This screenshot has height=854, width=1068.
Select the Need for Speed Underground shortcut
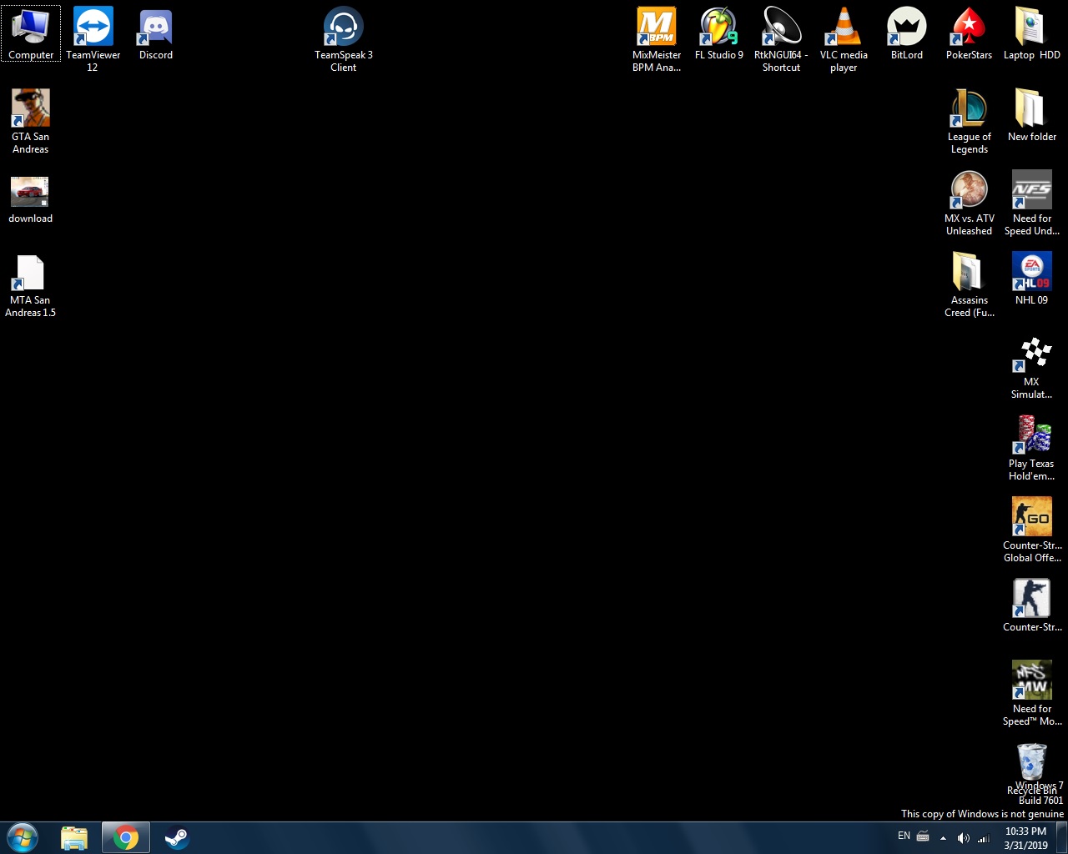[1032, 203]
